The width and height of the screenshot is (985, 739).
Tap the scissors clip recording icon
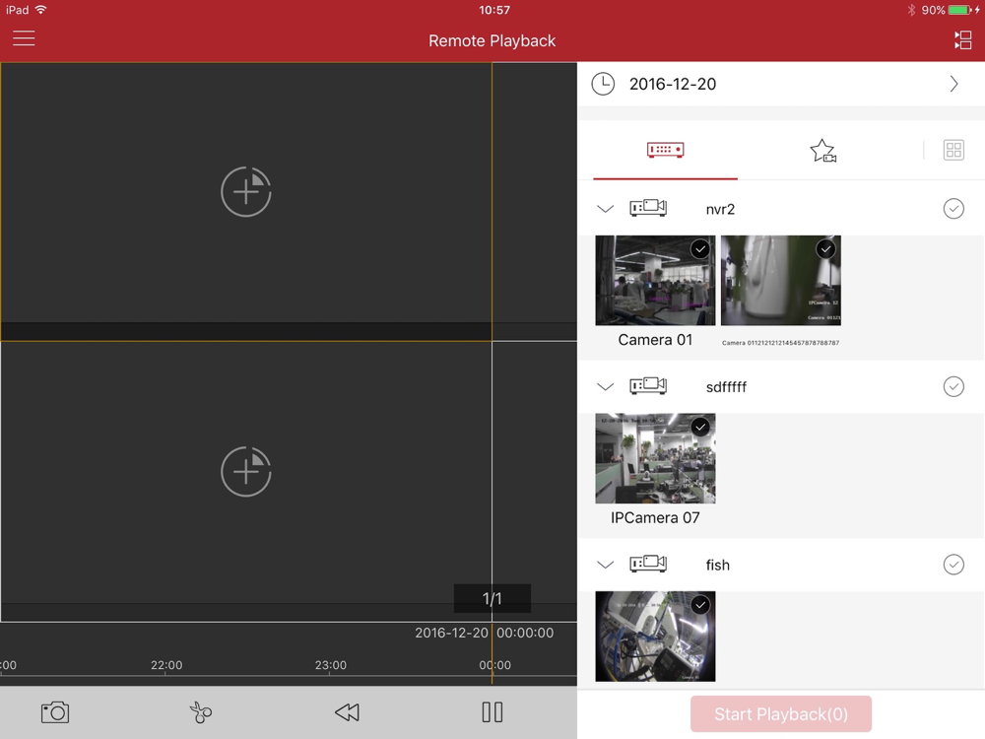click(x=201, y=712)
